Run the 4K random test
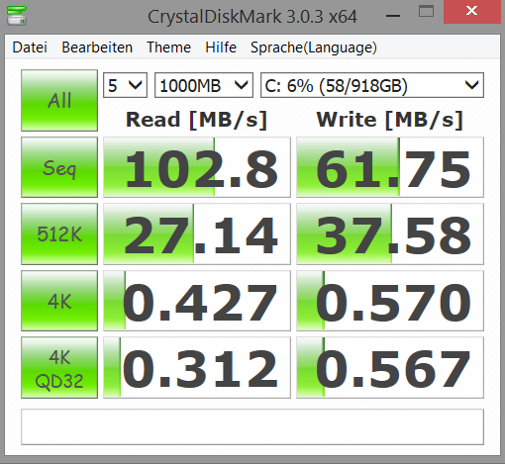Viewport: 505px width, 464px height. [x=59, y=301]
